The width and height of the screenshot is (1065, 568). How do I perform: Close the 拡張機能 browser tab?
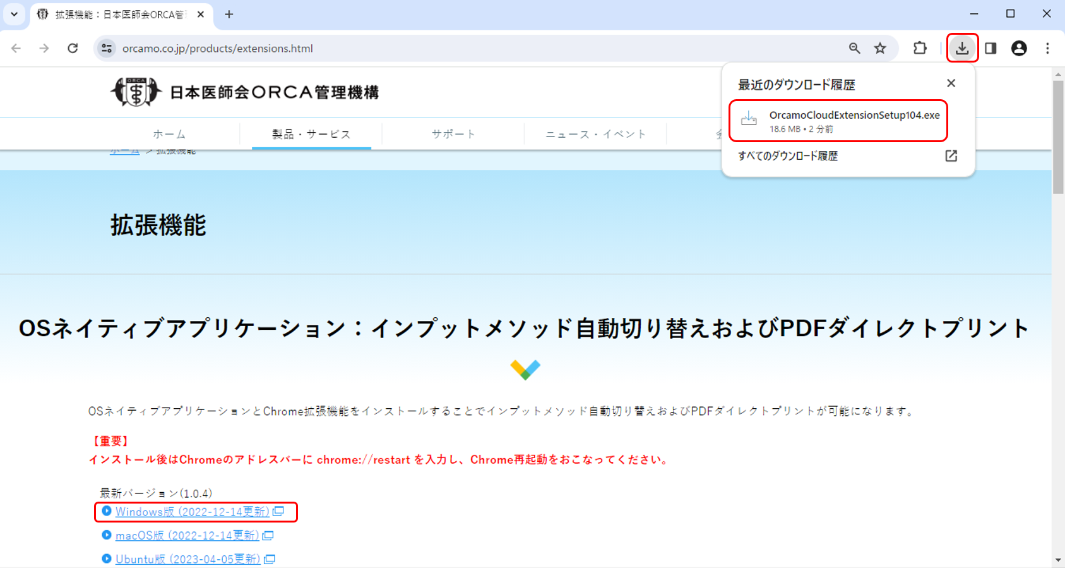(x=201, y=14)
